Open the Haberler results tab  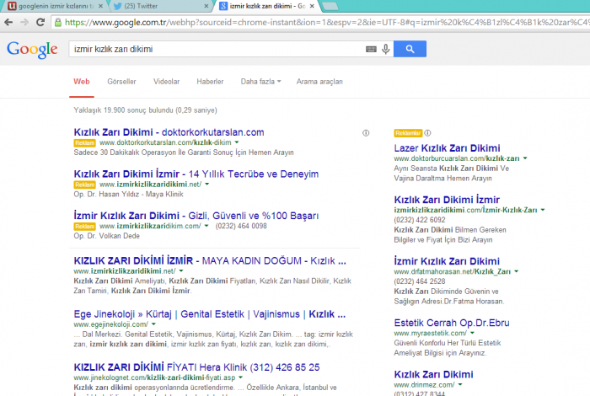(210, 82)
